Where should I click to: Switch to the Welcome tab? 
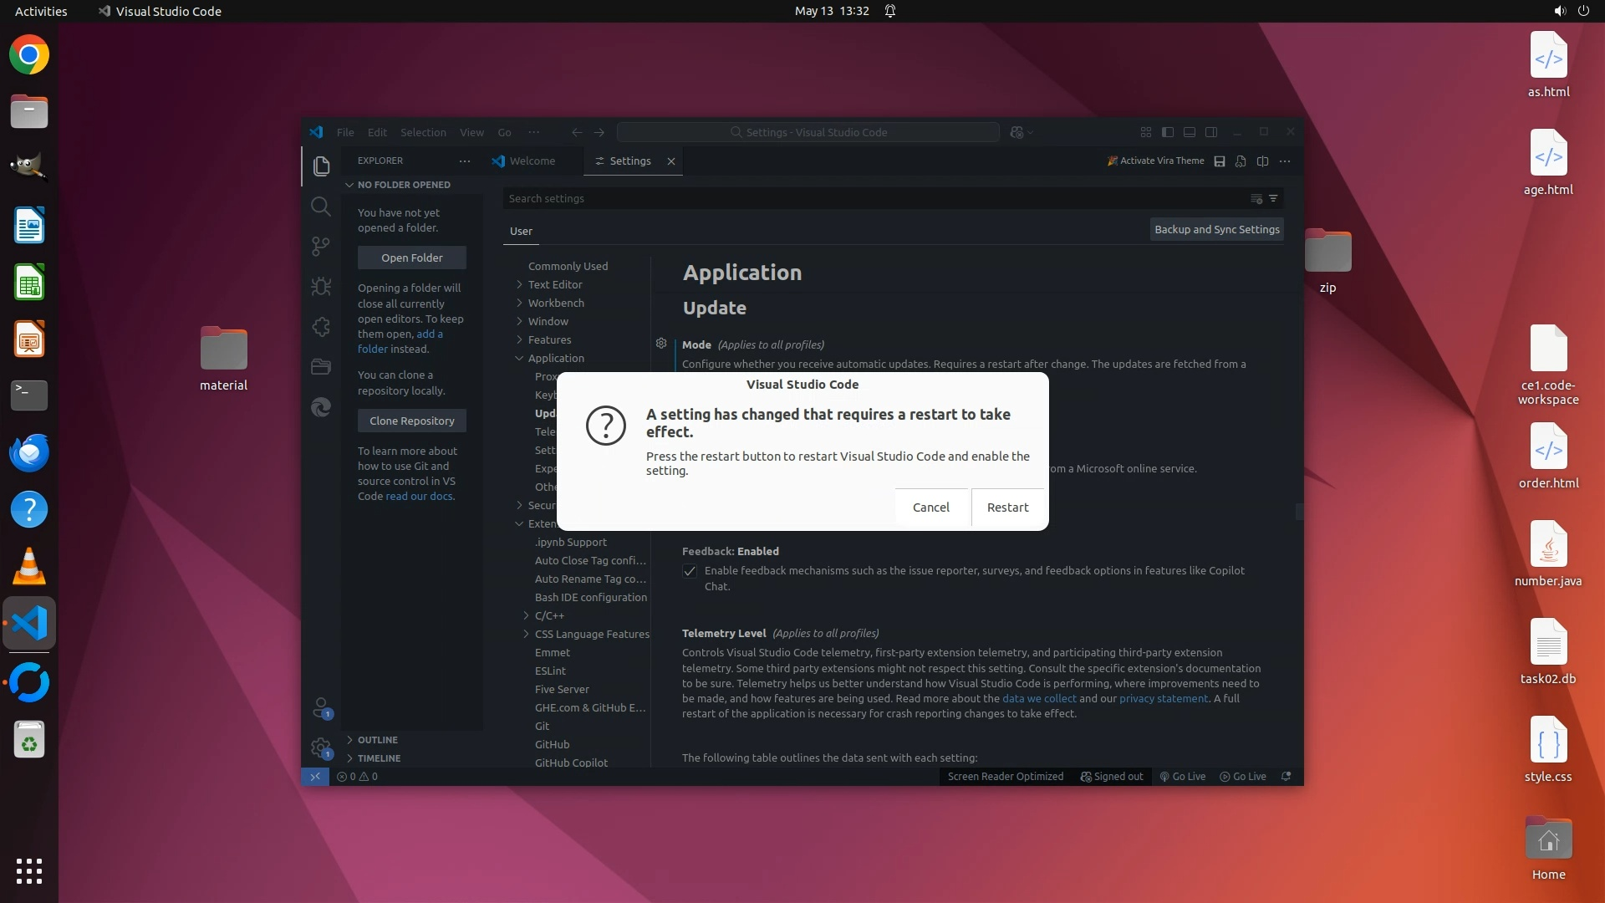[x=532, y=161]
